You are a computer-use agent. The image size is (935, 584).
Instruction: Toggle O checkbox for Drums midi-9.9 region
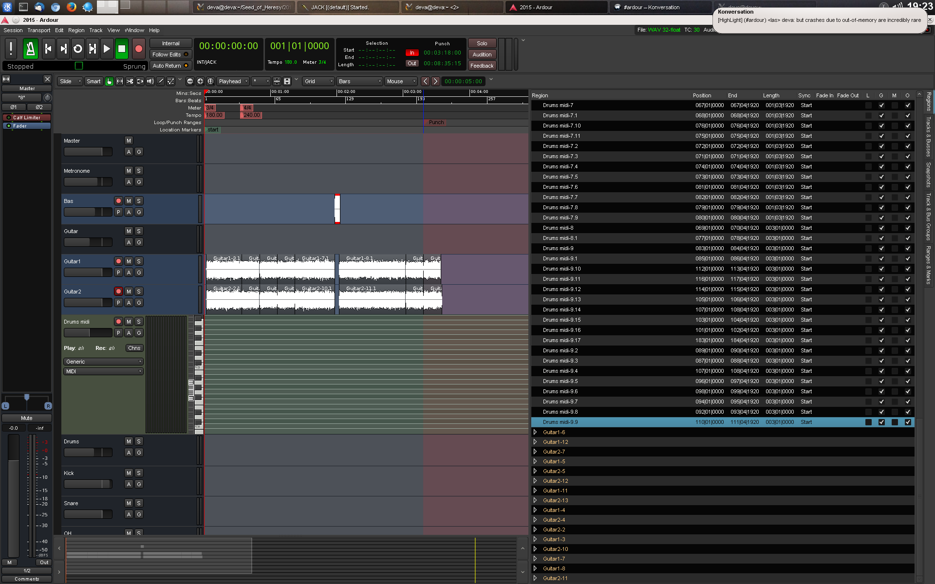pos(908,422)
